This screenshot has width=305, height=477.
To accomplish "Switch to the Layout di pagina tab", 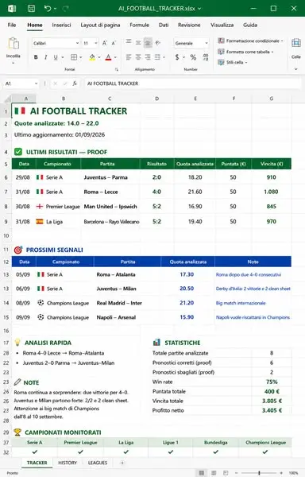I will tap(100, 25).
